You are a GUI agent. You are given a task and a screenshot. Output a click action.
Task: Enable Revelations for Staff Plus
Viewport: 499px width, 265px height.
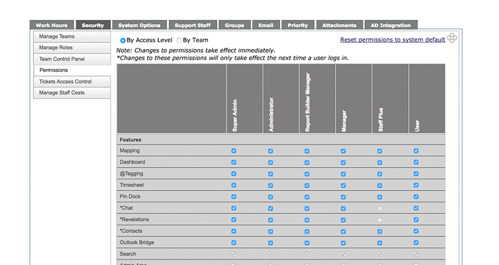coord(380,220)
